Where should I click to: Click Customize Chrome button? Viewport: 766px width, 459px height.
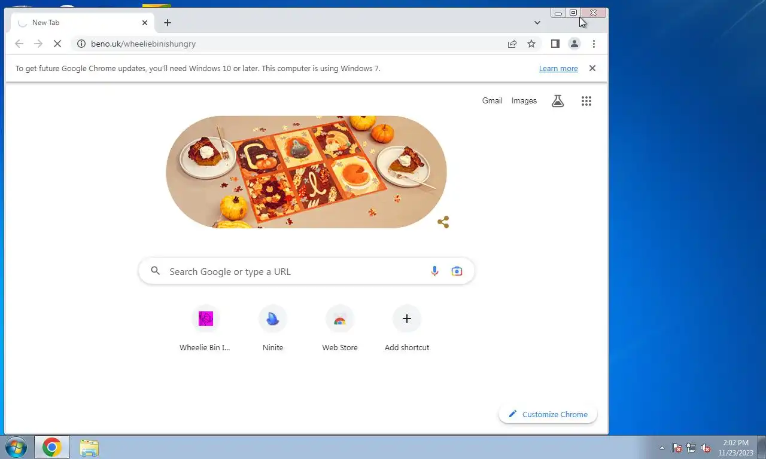coord(548,414)
